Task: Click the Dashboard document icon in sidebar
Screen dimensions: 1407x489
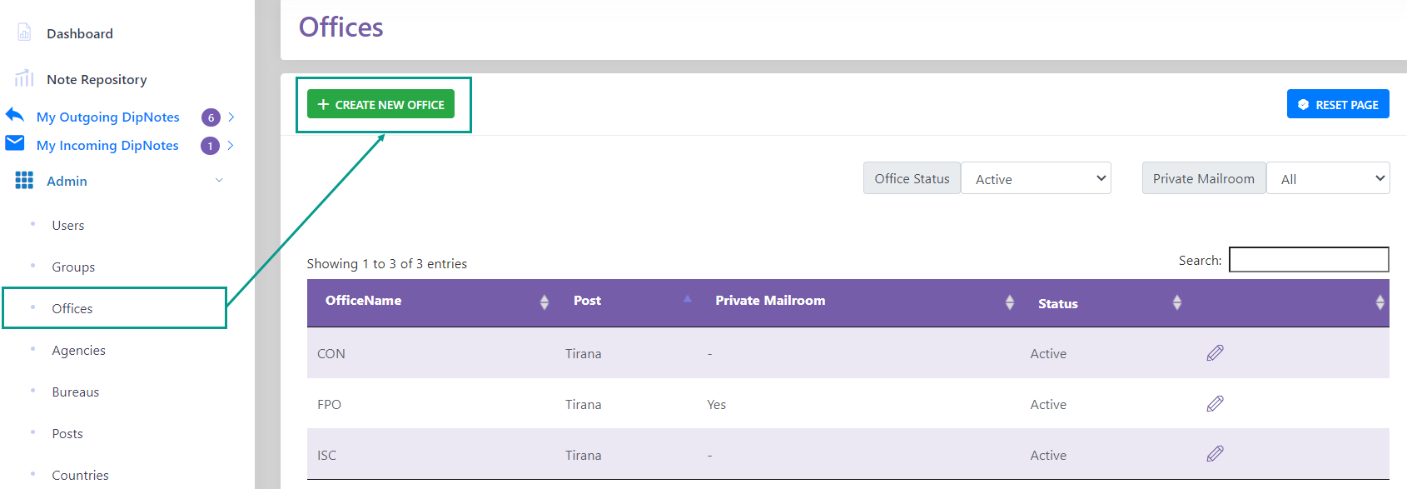Action: tap(24, 32)
